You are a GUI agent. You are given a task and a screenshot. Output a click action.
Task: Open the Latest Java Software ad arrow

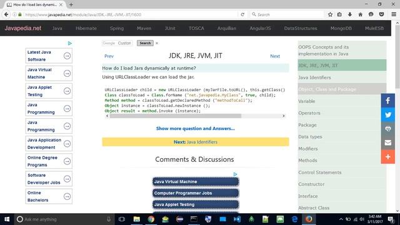click(67, 56)
